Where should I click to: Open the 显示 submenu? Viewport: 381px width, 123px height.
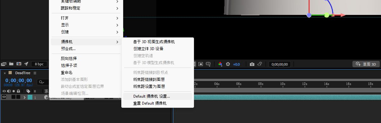[x=86, y=25]
